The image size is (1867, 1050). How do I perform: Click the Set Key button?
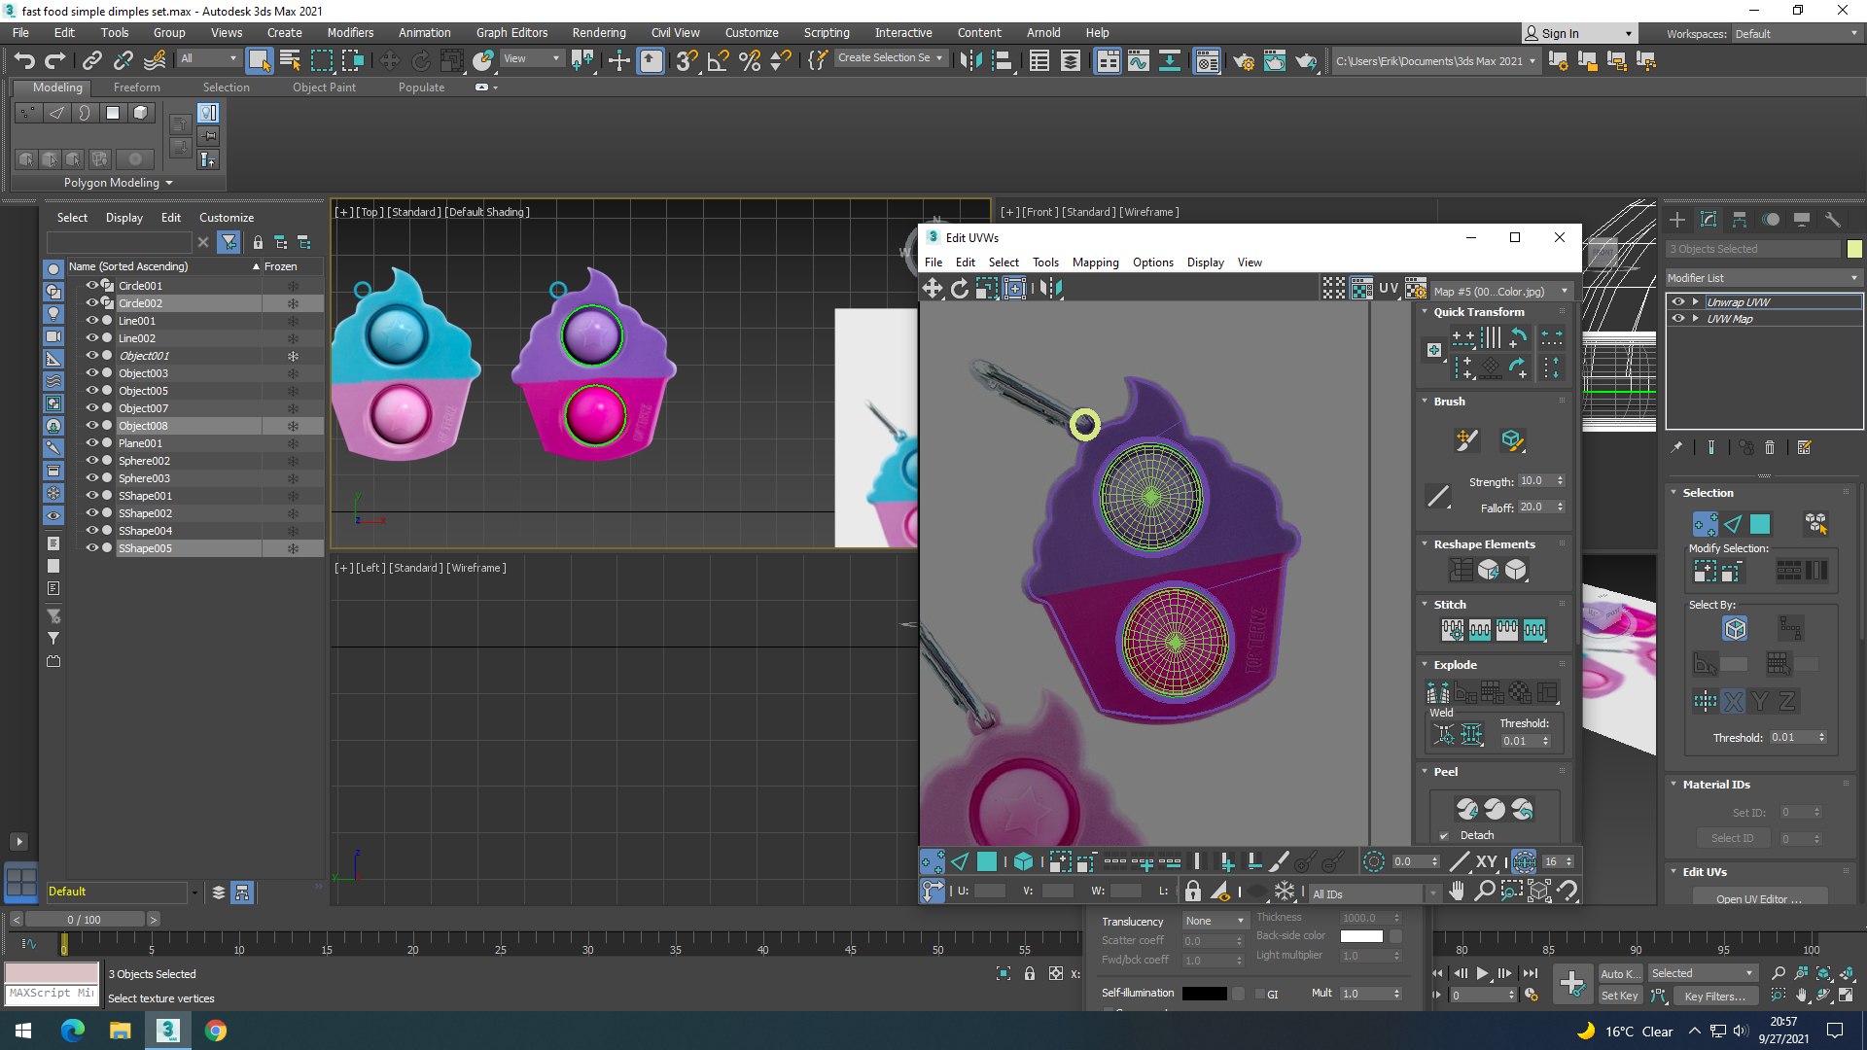pyautogui.click(x=1620, y=996)
